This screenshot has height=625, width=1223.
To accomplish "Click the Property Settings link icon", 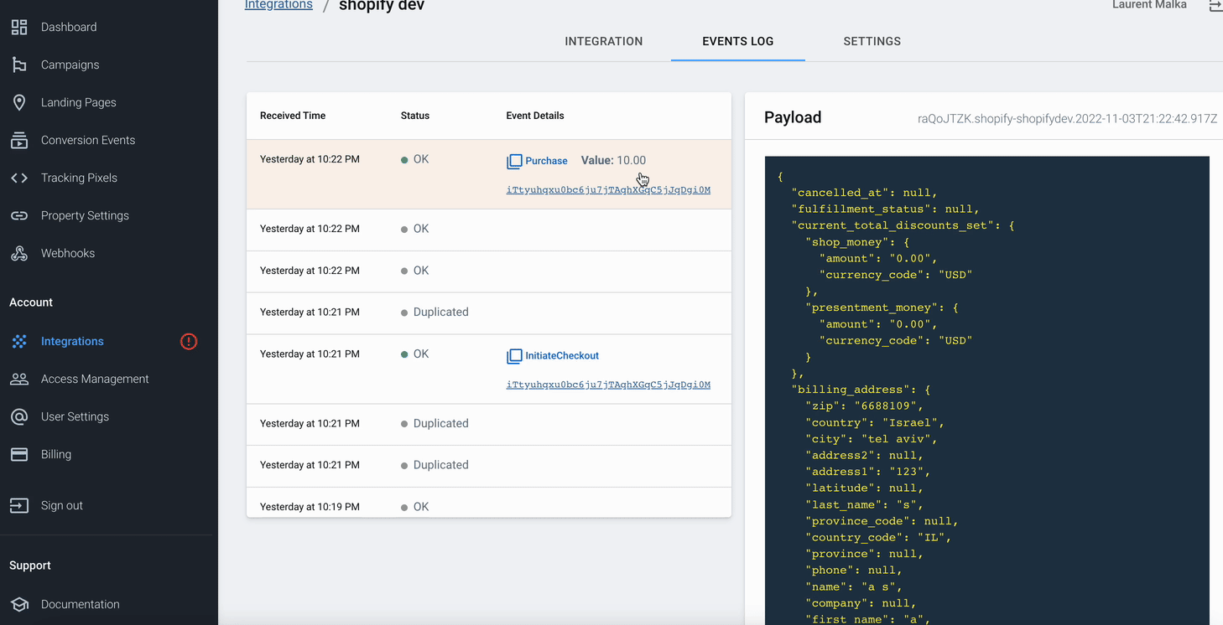I will click(x=19, y=215).
